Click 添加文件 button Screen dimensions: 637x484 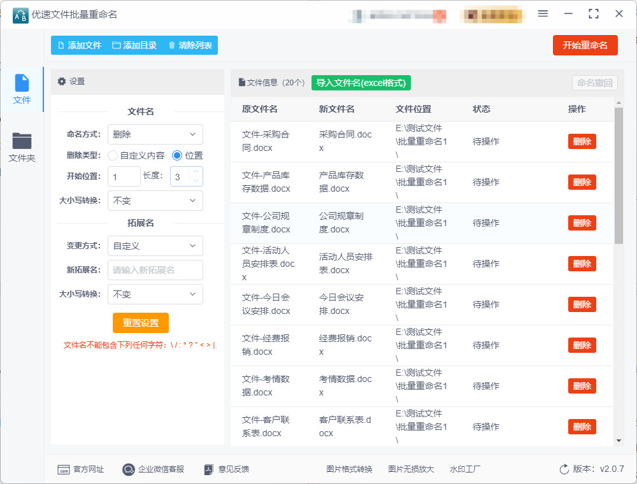pyautogui.click(x=80, y=45)
